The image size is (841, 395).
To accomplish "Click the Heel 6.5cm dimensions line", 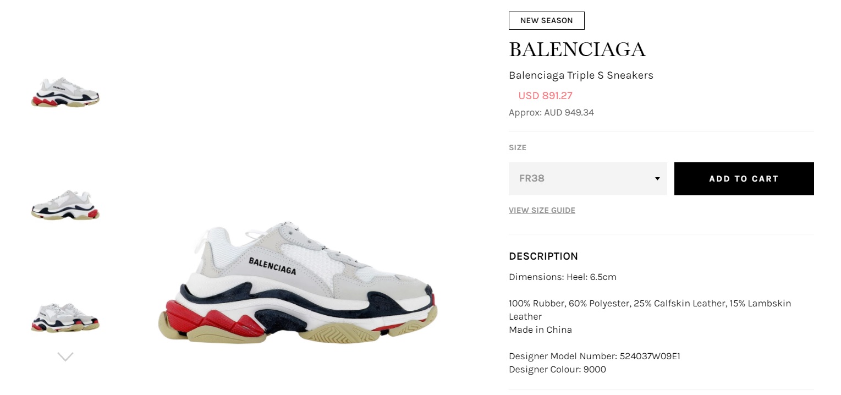I will pos(562,277).
